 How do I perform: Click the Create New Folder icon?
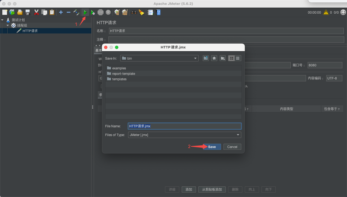[x=223, y=58]
